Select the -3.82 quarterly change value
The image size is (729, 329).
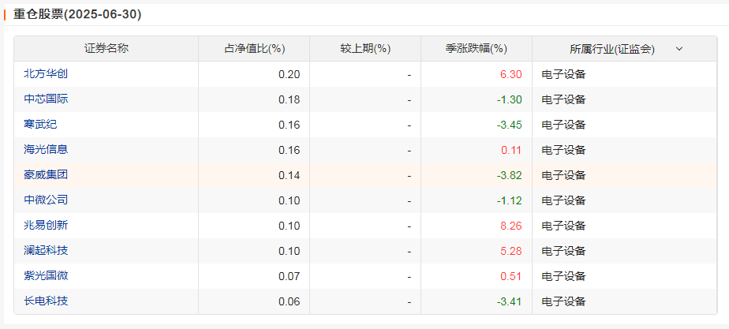point(509,176)
